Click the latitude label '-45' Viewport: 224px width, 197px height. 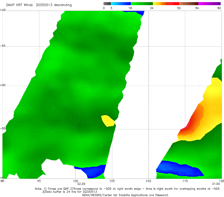[x=3, y=46]
